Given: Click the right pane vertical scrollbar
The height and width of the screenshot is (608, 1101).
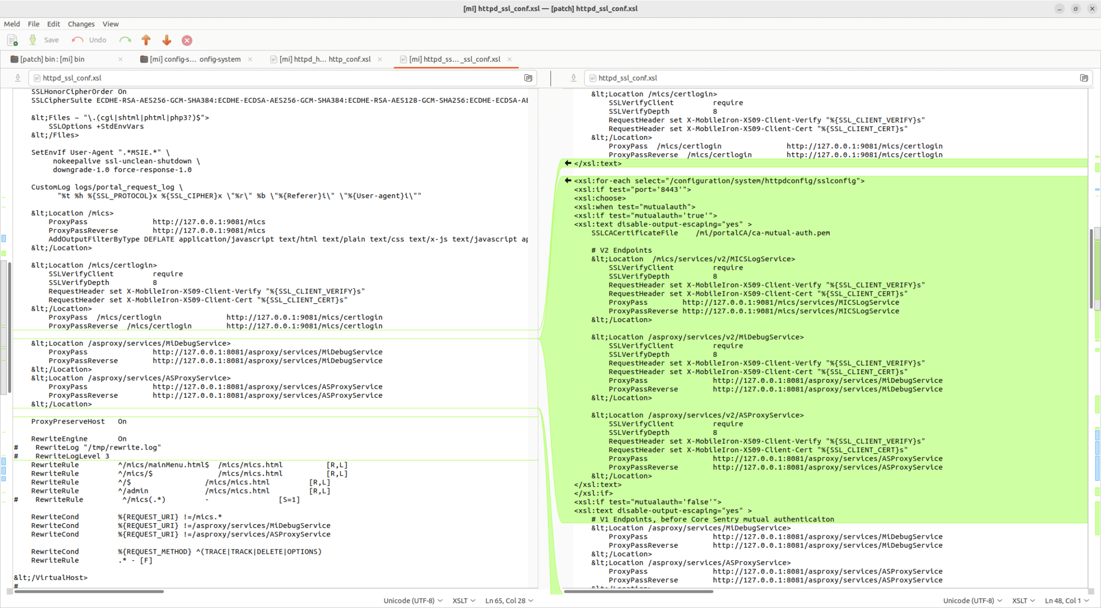Looking at the screenshot, I should click(x=1091, y=269).
